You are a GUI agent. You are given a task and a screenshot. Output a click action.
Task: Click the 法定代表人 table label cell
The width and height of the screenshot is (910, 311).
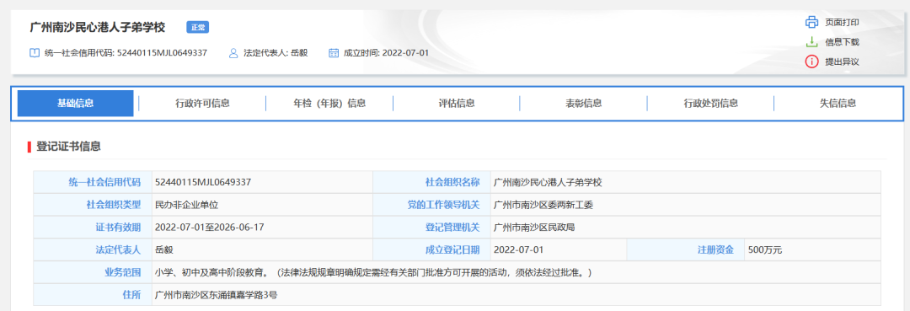(93, 250)
